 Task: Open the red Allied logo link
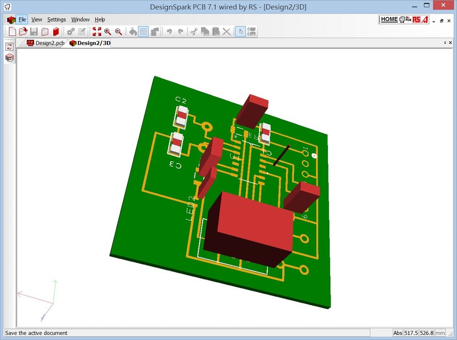425,20
